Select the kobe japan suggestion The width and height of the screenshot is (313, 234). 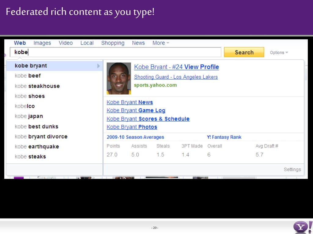(54, 116)
